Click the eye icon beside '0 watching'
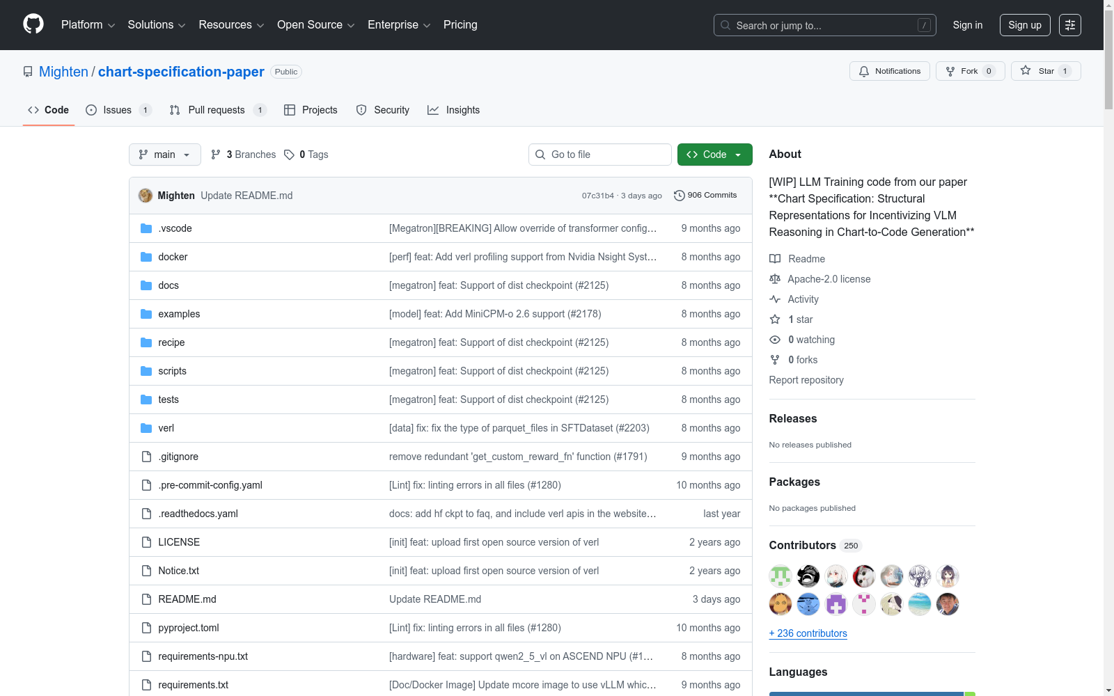 coord(775,340)
